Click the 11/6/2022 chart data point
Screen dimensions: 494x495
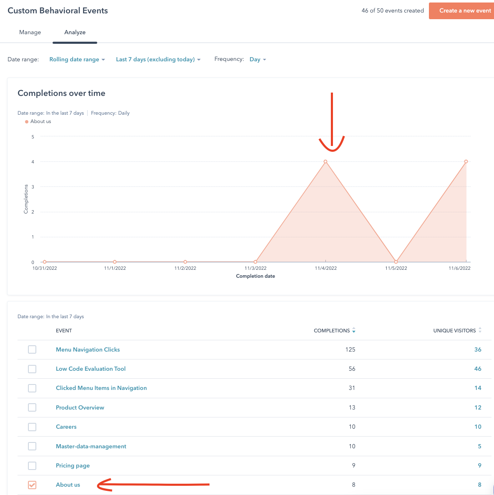(466, 161)
